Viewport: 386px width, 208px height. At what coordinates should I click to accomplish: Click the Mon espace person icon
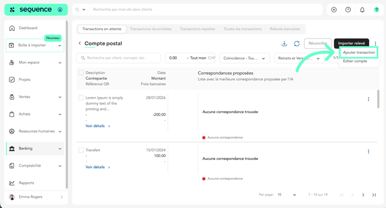point(12,62)
